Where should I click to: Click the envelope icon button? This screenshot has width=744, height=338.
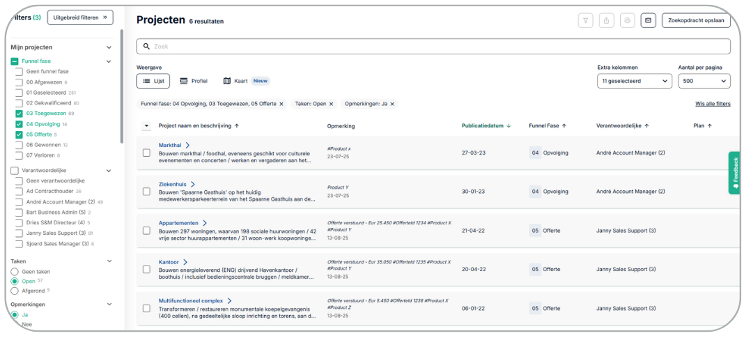(x=649, y=20)
